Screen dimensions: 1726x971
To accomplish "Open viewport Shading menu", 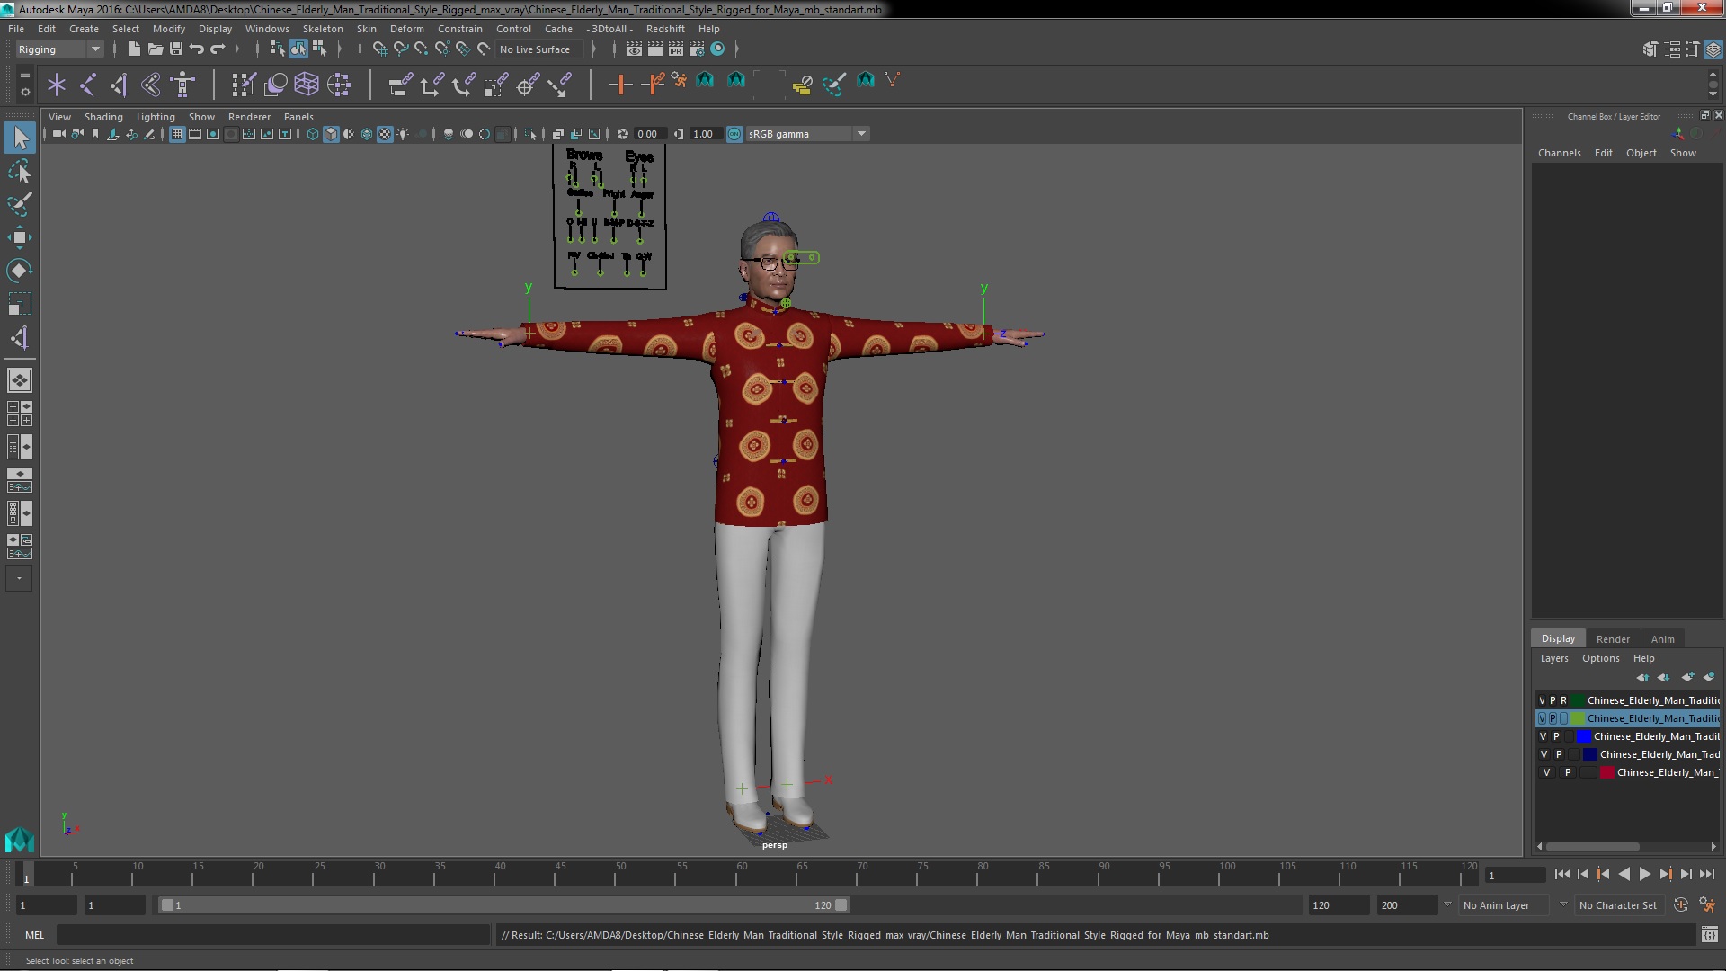I will click(x=103, y=117).
